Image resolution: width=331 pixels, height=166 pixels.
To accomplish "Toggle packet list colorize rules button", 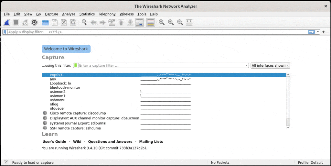I will (x=151, y=22).
